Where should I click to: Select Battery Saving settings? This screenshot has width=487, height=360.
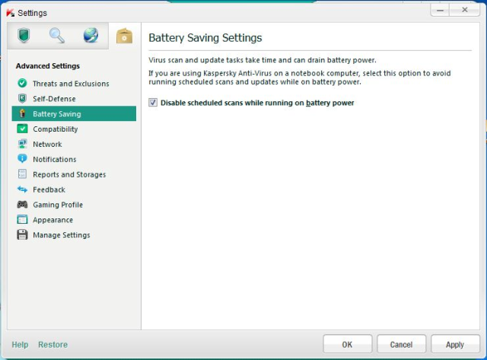[x=74, y=113]
